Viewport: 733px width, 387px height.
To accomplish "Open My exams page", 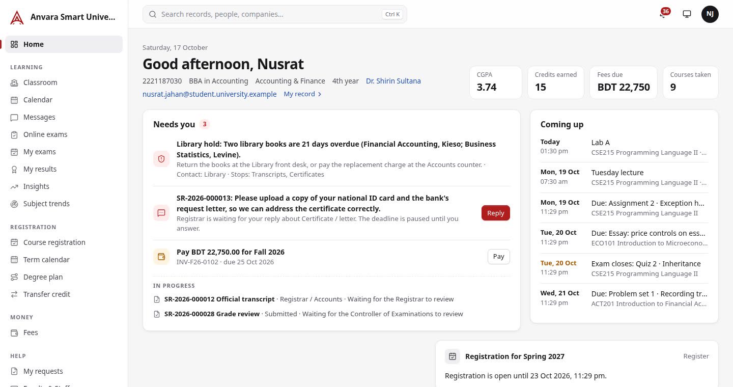I will pos(64,152).
